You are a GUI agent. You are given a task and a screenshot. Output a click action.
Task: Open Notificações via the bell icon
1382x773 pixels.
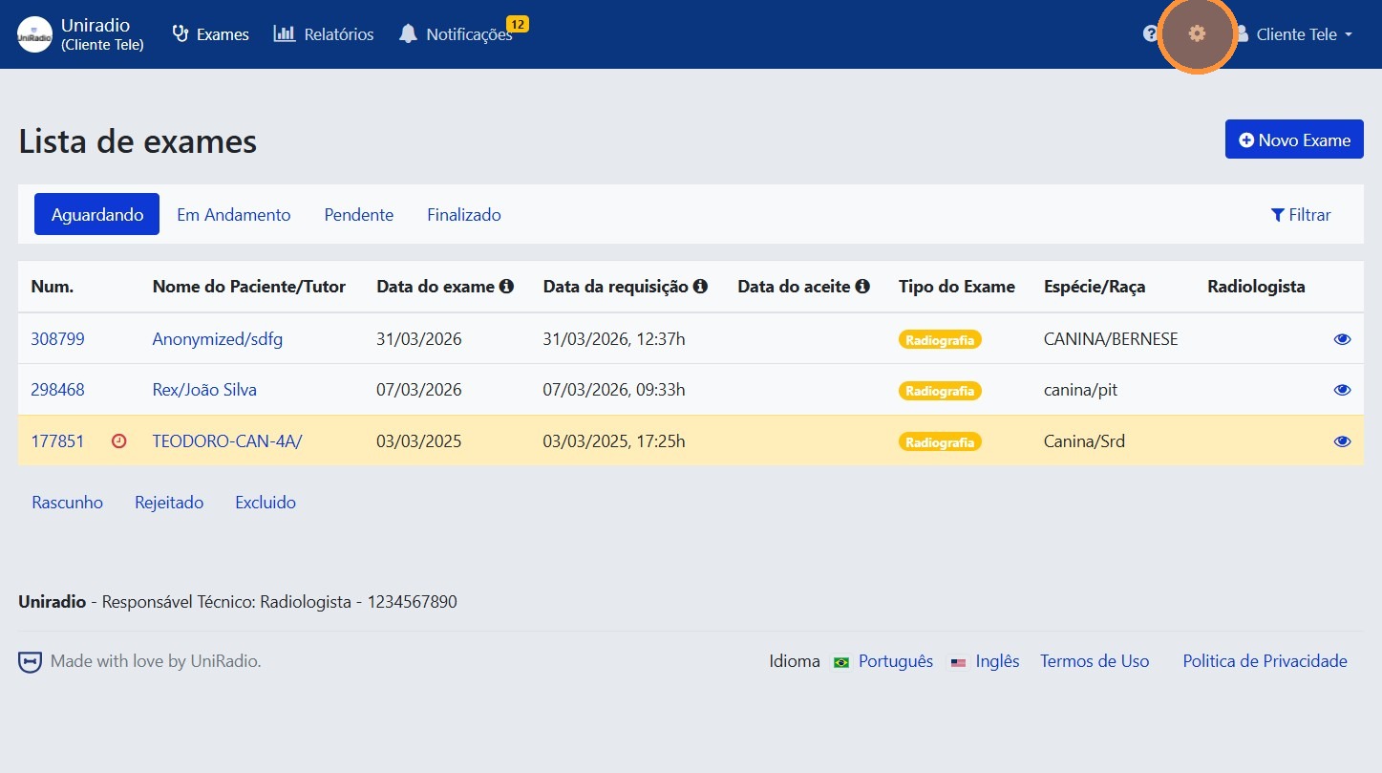click(409, 33)
